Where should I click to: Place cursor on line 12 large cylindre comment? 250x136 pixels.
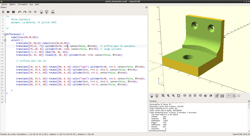click(111, 49)
